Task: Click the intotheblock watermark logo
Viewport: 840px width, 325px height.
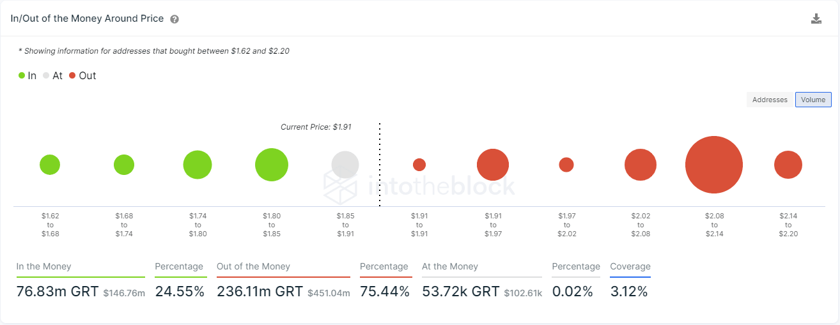Action: [x=419, y=186]
